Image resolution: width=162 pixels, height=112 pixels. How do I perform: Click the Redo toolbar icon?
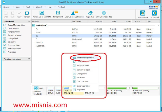point(12,15)
